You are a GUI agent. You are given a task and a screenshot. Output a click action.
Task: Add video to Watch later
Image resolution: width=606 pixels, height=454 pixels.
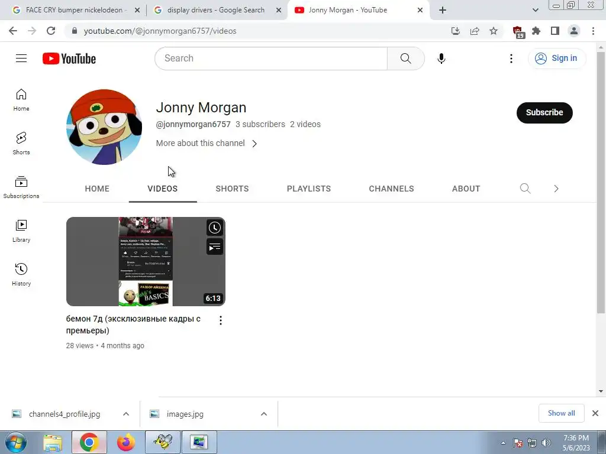click(214, 228)
